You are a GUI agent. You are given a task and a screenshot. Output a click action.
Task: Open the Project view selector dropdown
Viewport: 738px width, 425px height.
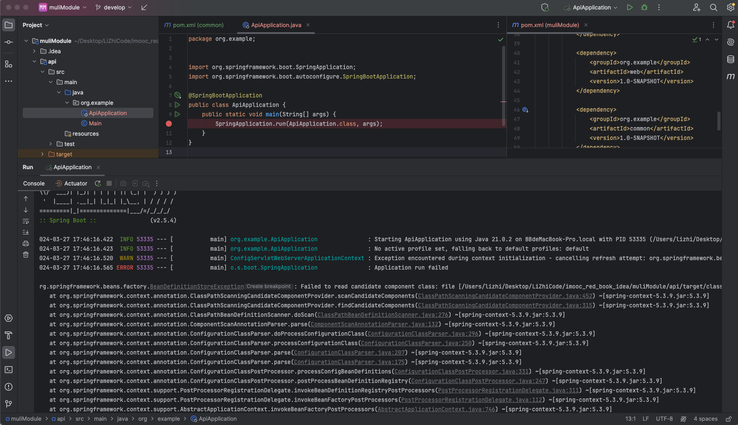click(x=36, y=25)
